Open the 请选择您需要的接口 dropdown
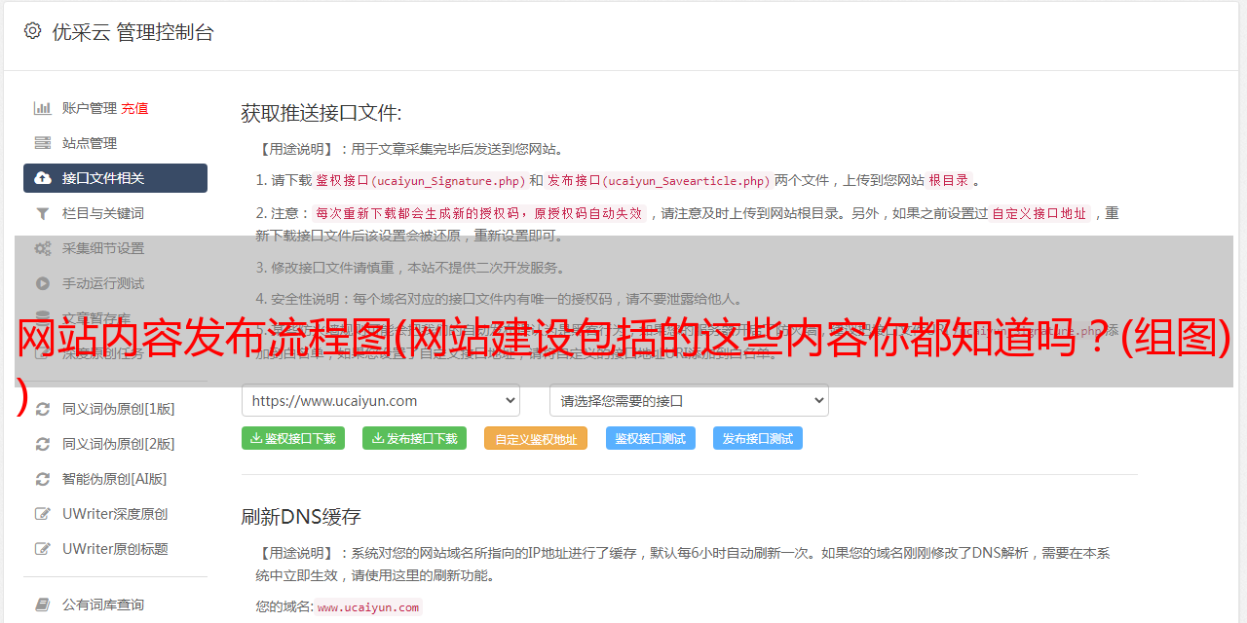This screenshot has width=1247, height=623. 689,400
